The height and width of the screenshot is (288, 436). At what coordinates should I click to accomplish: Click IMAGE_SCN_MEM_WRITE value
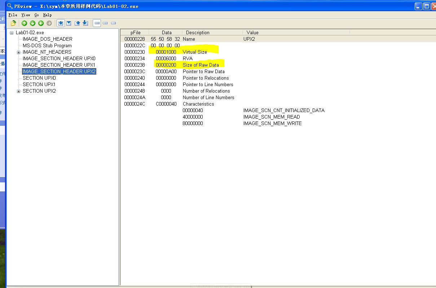(273, 123)
